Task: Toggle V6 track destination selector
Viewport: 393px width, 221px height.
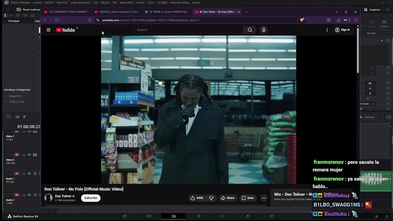Action: pos(17,155)
